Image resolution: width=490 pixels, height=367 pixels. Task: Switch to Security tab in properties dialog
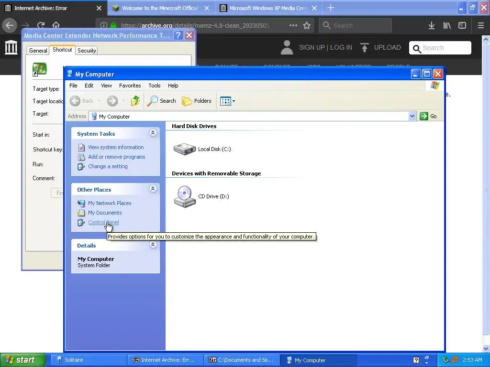tap(87, 51)
